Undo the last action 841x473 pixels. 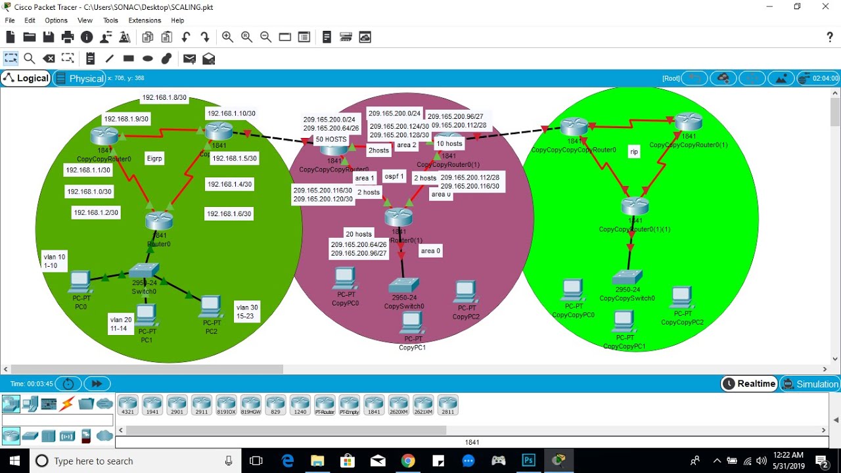point(186,37)
